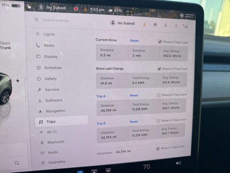Image resolution: width=230 pixels, height=173 pixels.
Task: Uncheck Current Drive Show in Trips Card
Action: tap(160, 42)
